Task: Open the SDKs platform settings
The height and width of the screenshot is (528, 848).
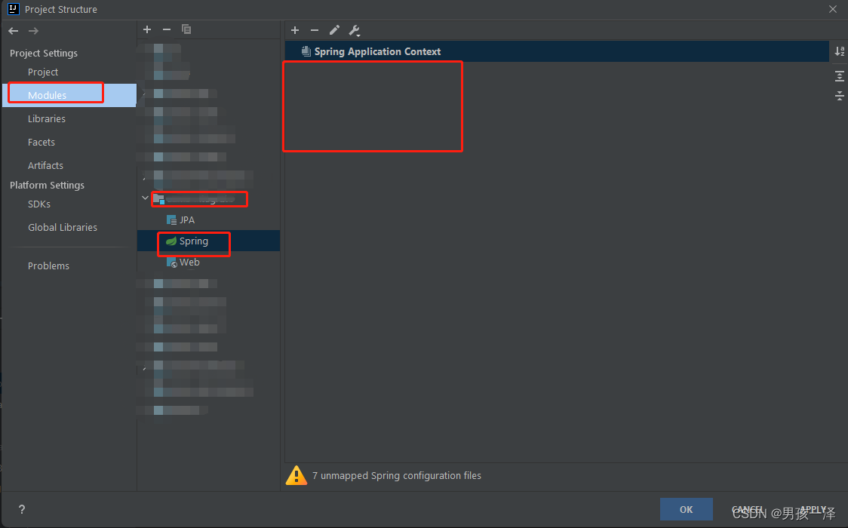Action: (39, 204)
